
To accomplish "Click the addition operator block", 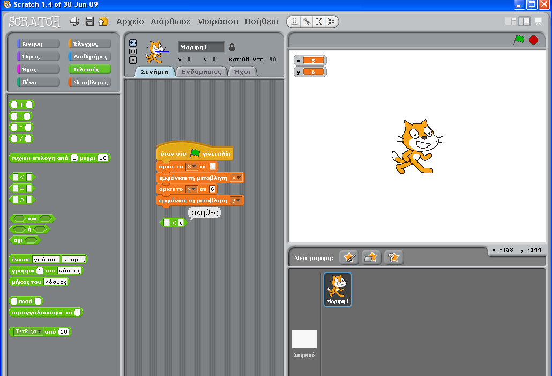I will 21,105.
